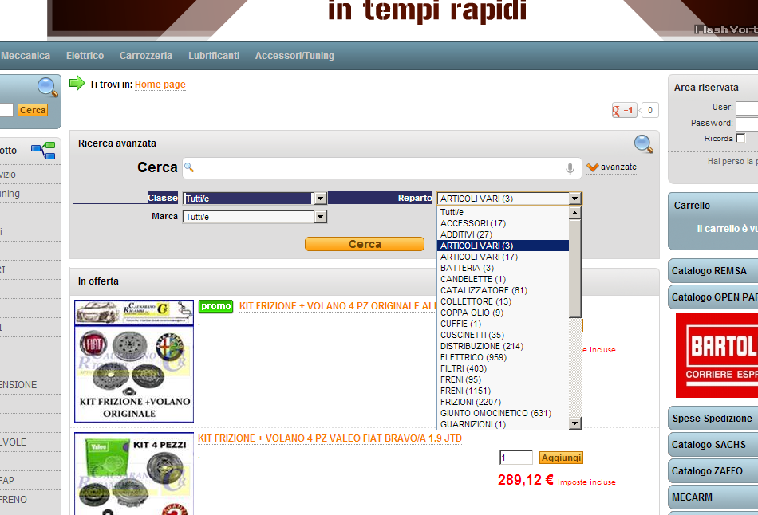
Task: Select FRIZIONI (2207) option
Action: [503, 402]
